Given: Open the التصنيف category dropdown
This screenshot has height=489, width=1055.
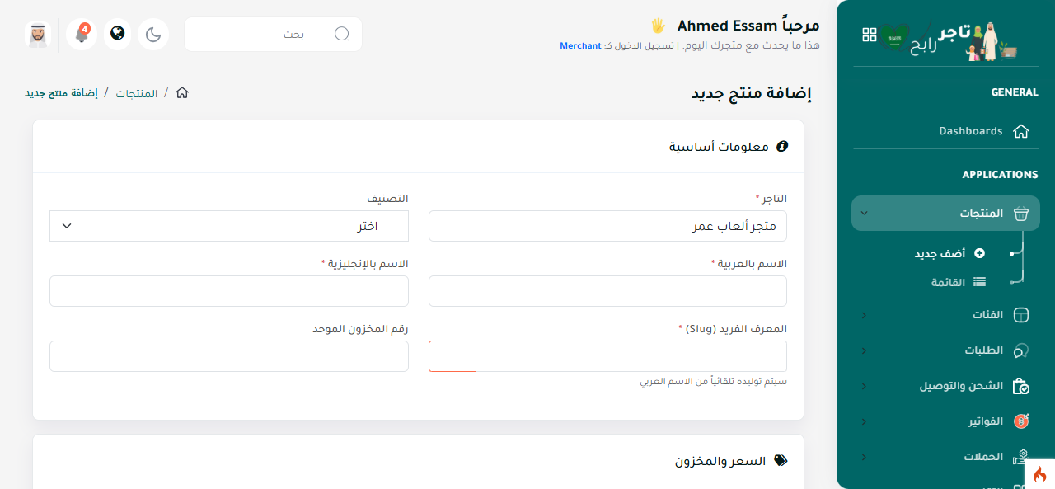Looking at the screenshot, I should (x=229, y=226).
